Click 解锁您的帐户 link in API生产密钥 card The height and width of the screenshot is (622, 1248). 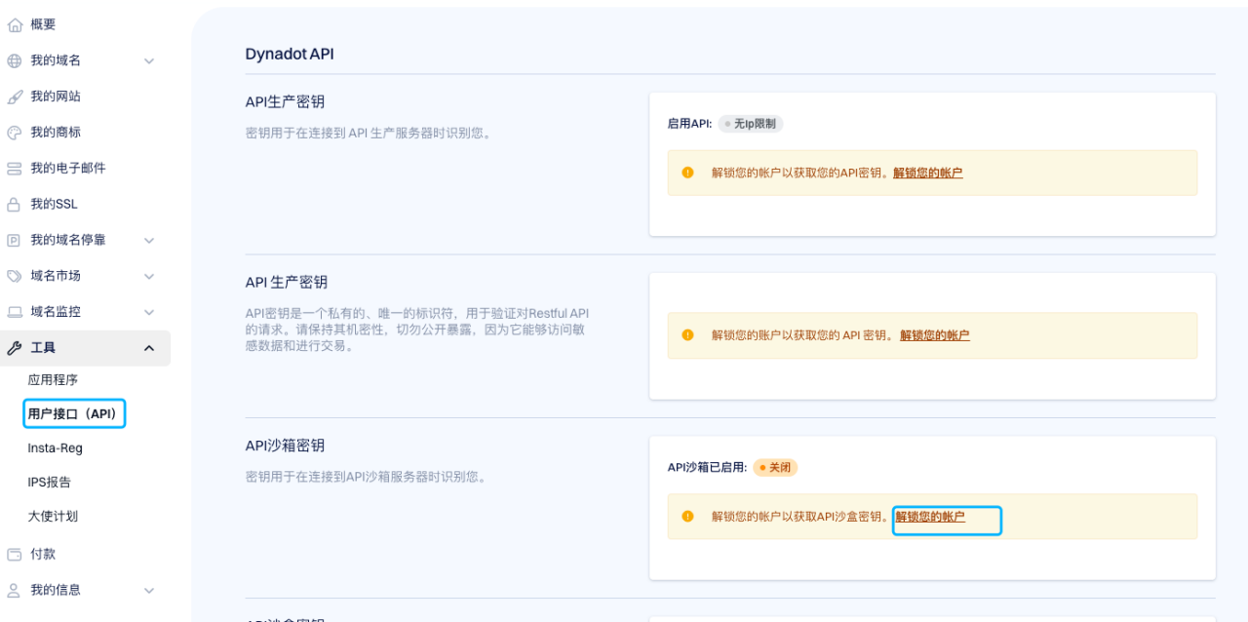click(928, 173)
